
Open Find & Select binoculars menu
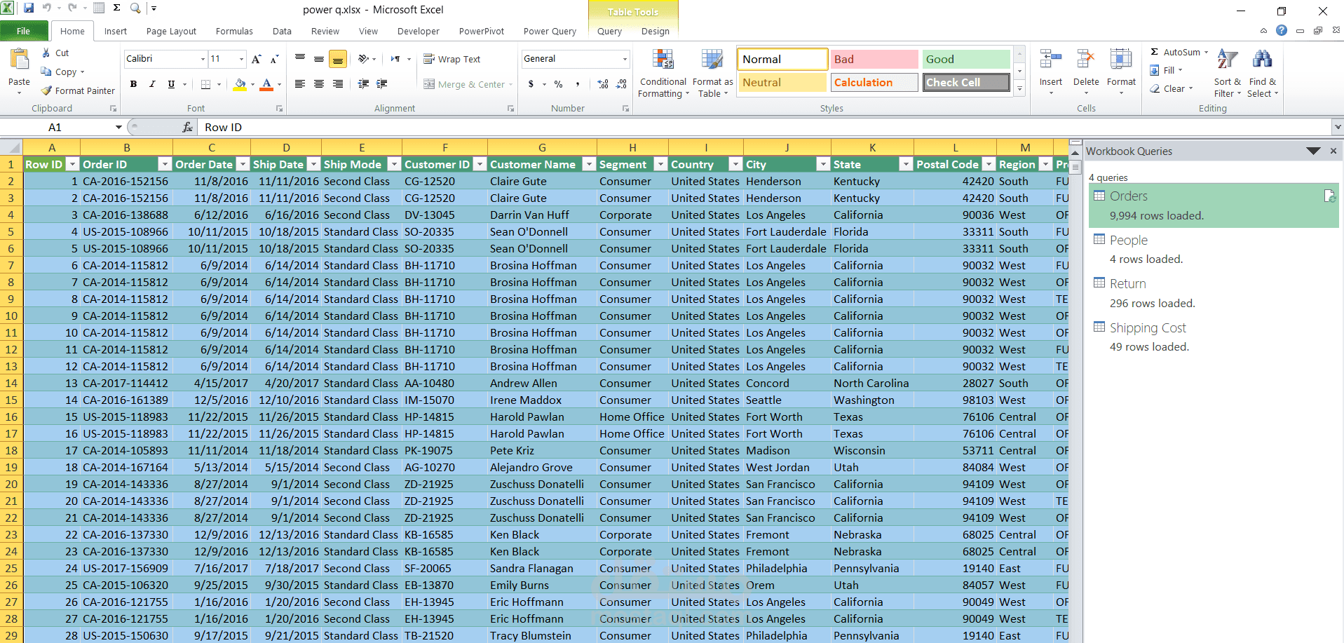tap(1263, 74)
